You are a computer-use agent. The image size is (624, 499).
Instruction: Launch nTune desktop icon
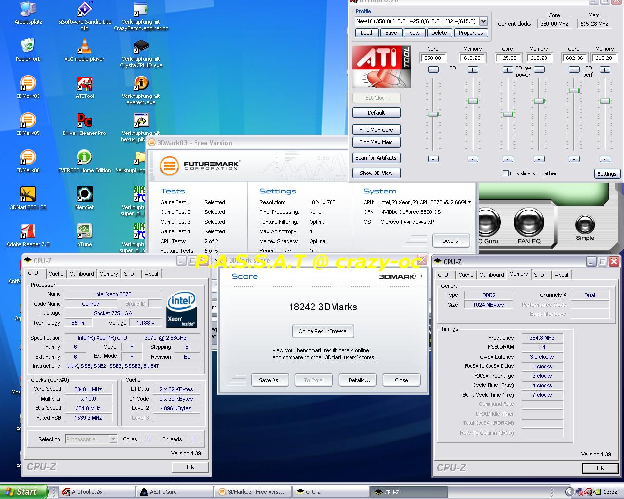(x=84, y=235)
